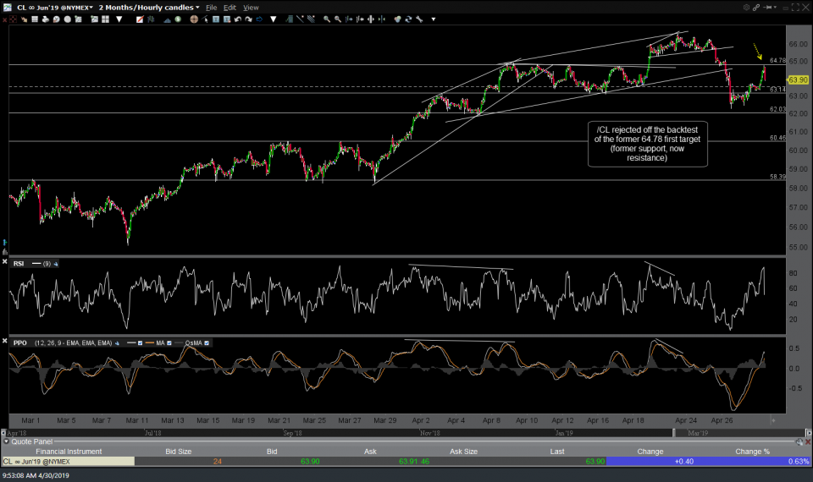Screen dimensions: 813x482
Task: Open the CL Jun'19 @NYMEX symbol dropdown
Action: point(91,8)
